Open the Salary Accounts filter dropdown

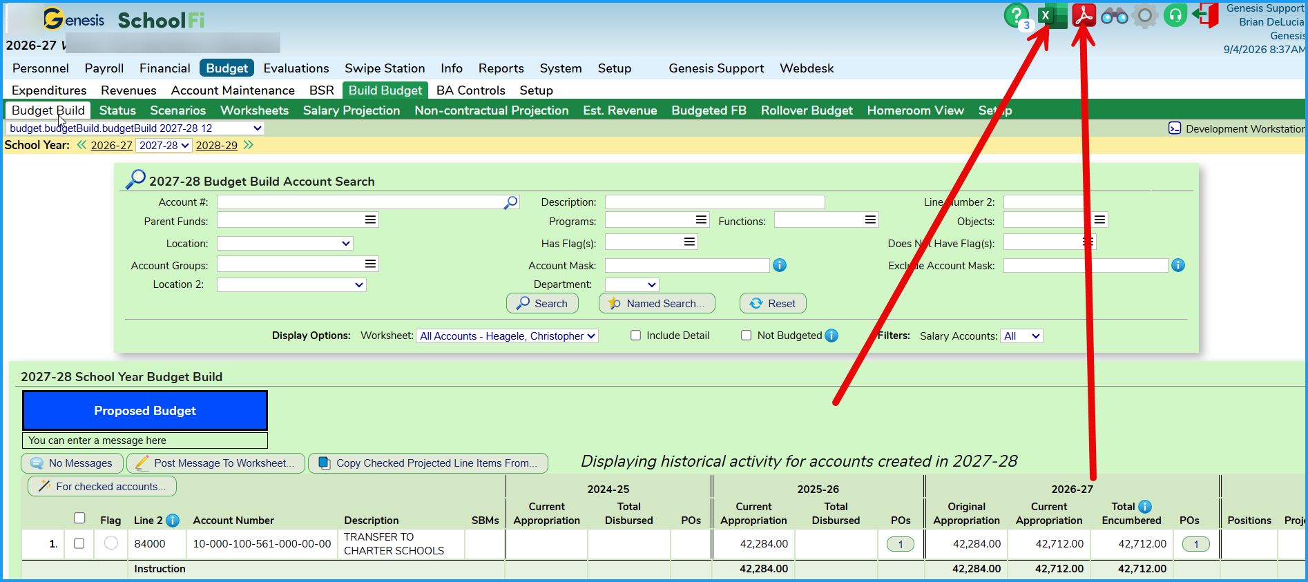[1021, 336]
